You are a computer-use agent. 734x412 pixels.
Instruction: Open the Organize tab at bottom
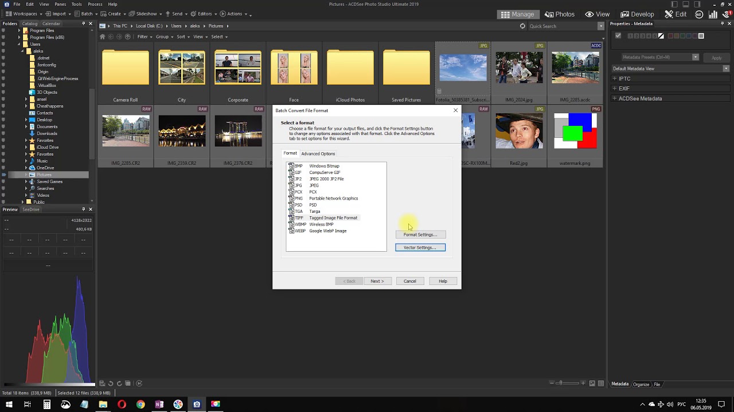[x=641, y=385]
